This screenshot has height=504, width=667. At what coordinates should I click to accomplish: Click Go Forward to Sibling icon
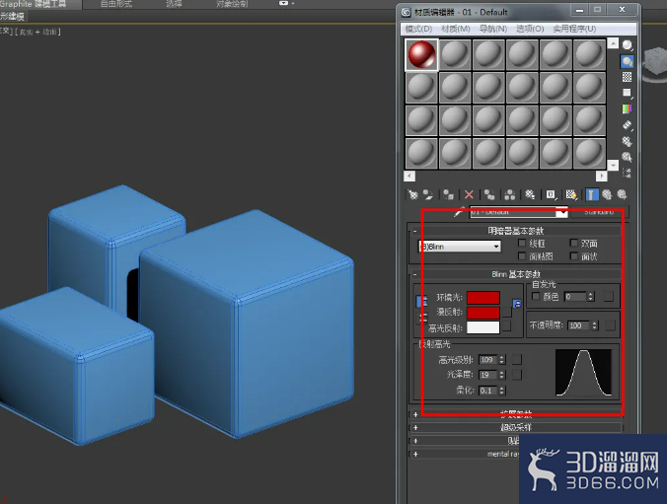[622, 195]
